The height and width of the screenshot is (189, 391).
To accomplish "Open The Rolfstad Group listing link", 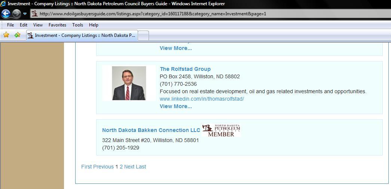I will (x=185, y=69).
